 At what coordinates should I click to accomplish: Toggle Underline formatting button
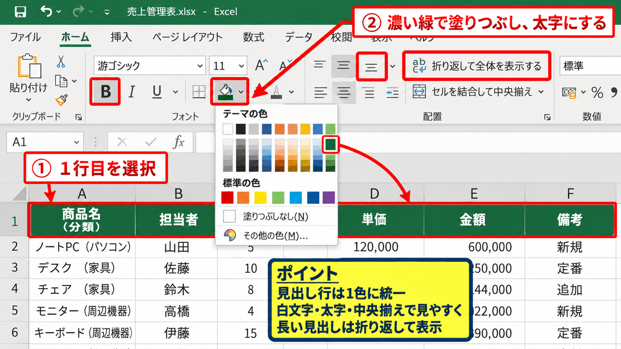coord(157,92)
